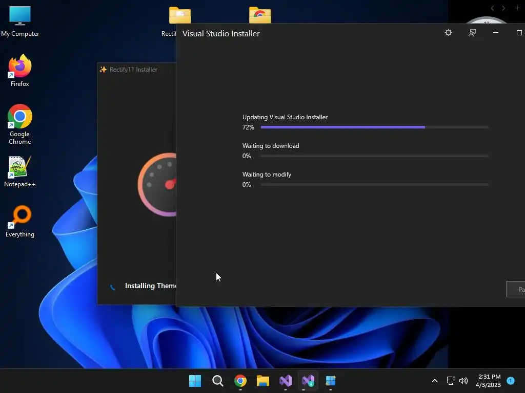Click Installing Themes status in Rectify11 Installer
Image resolution: width=525 pixels, height=393 pixels.
pos(151,286)
